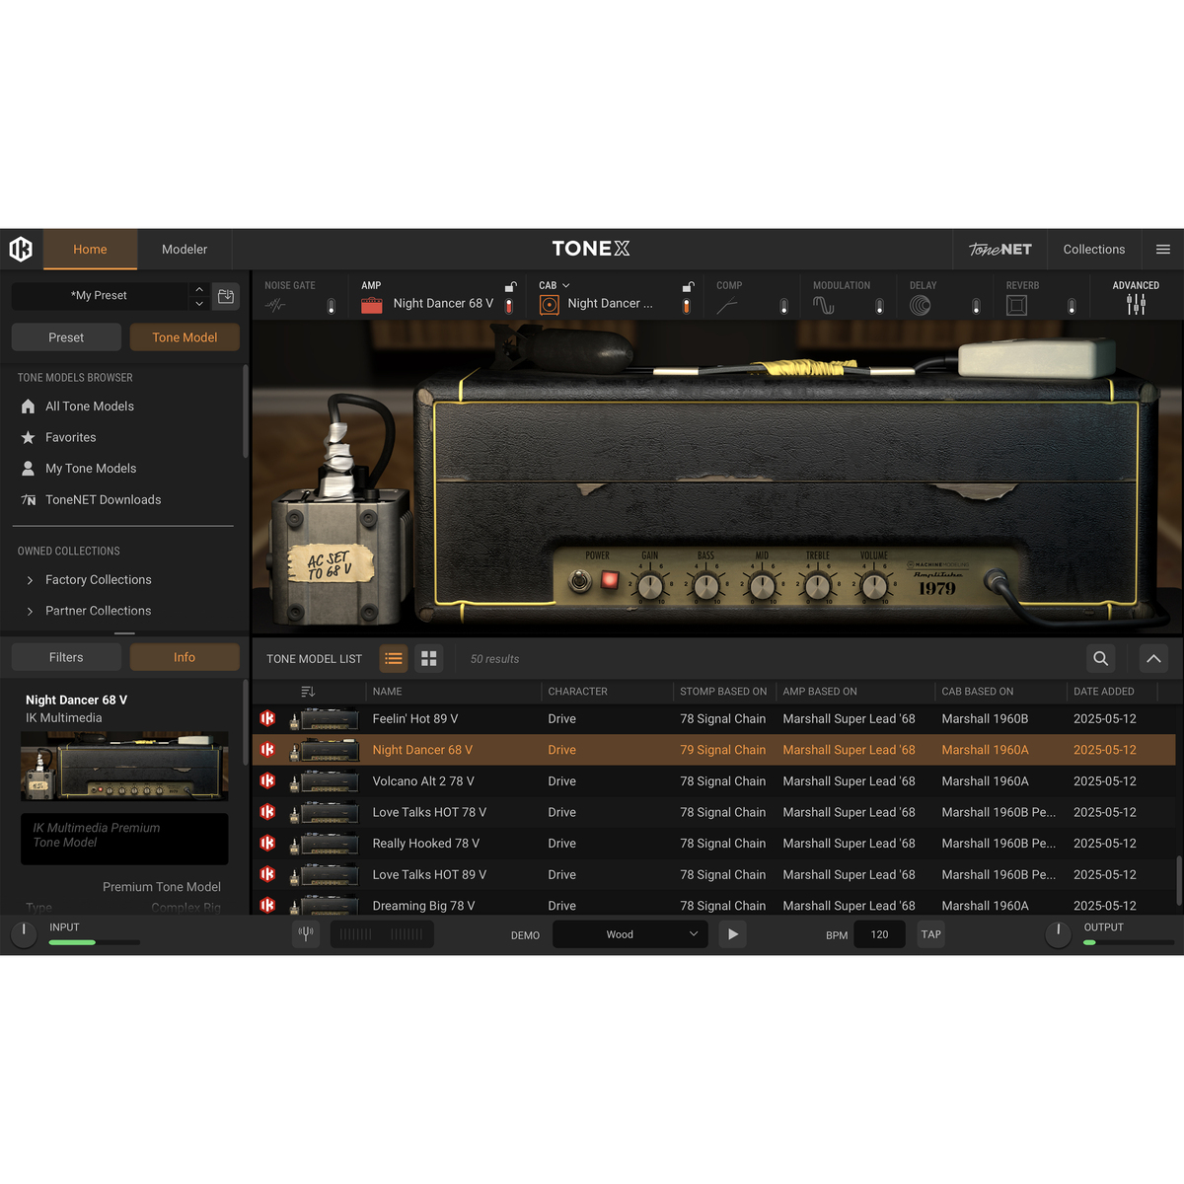Adjust the Output level knob

pyautogui.click(x=1058, y=933)
